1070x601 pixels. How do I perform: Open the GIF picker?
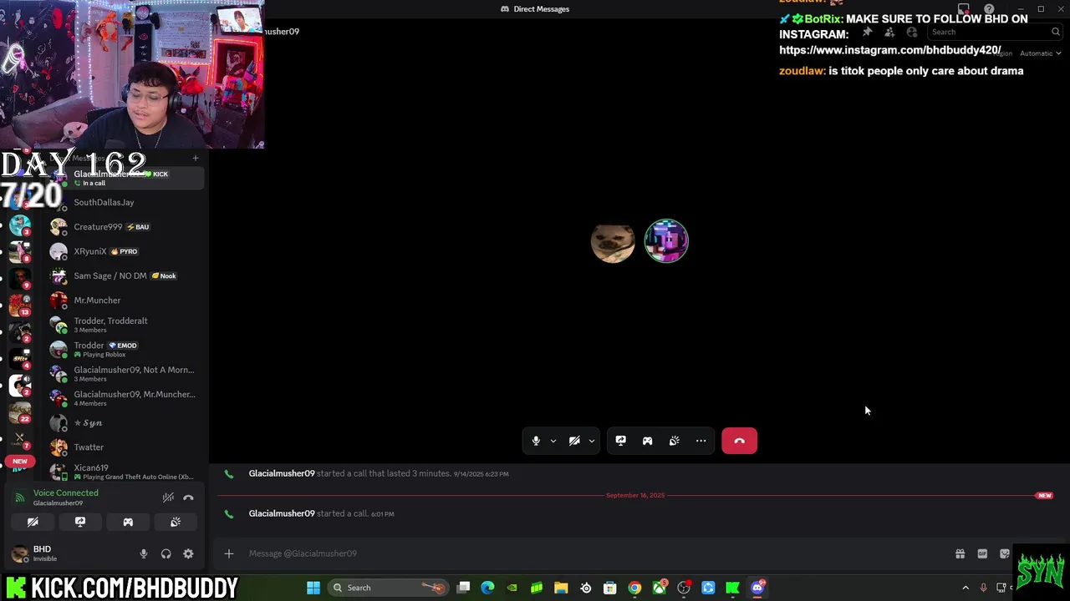(982, 553)
